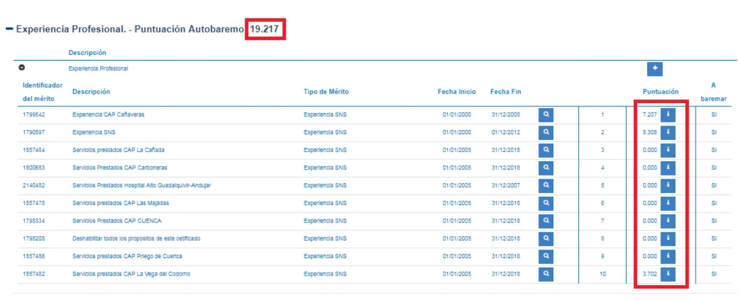Click the Tipo de Mérito column header
Image resolution: width=740 pixels, height=300 pixels.
point(326,92)
